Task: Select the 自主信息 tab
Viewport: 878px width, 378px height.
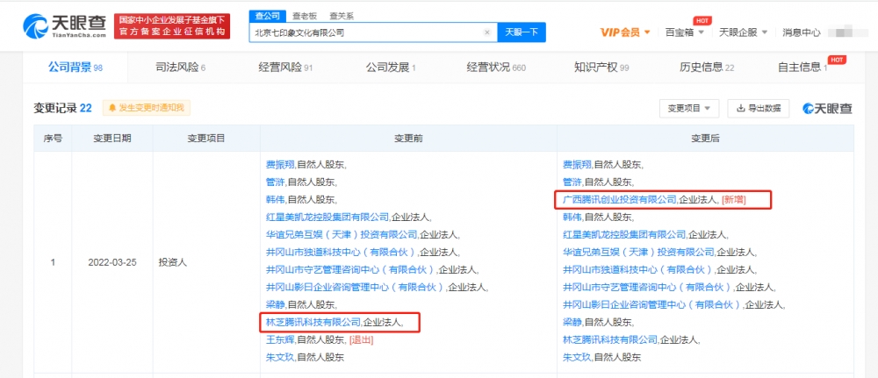Action: pos(802,68)
